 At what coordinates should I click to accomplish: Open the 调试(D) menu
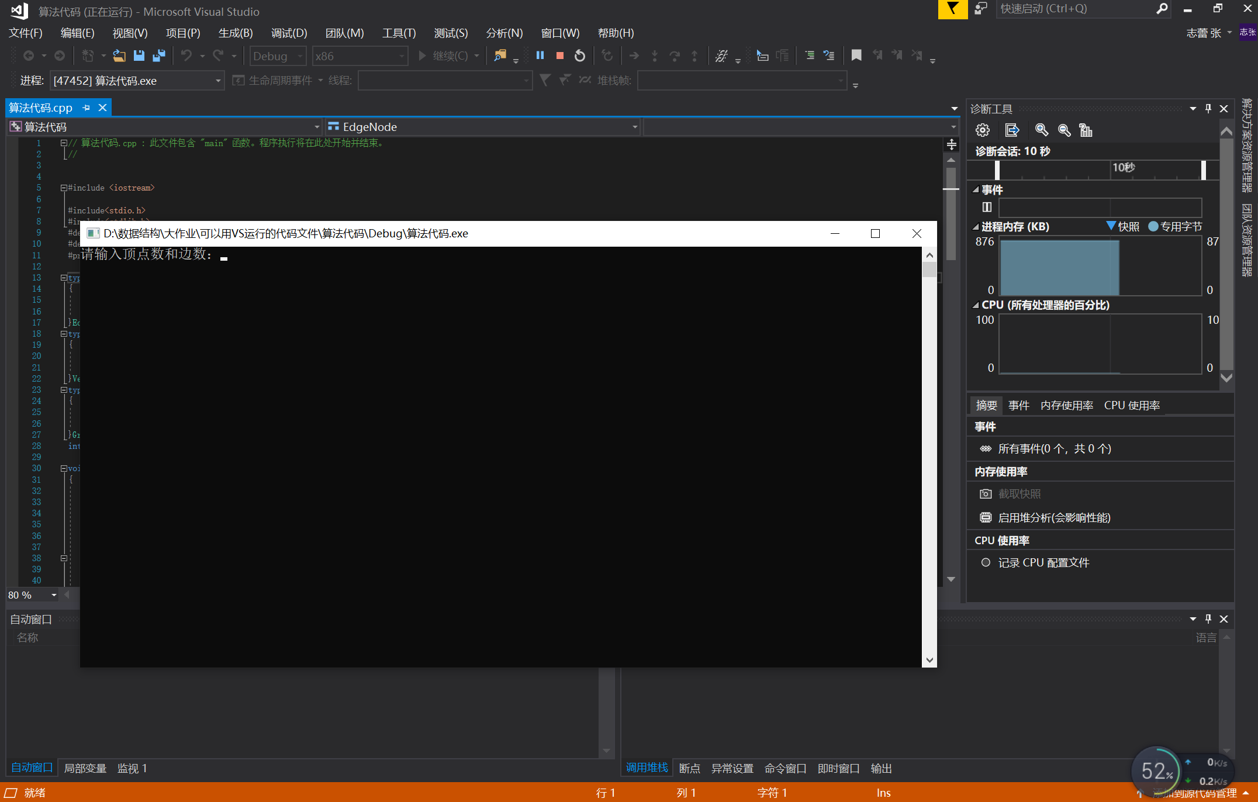(289, 33)
